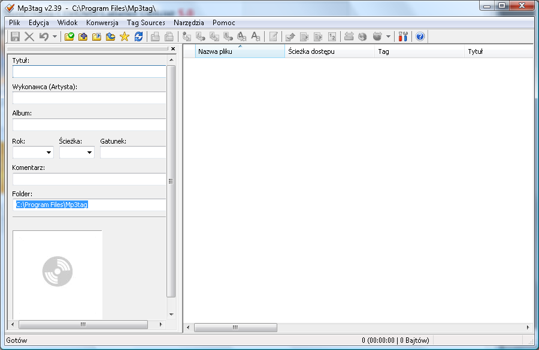
Task: Expand the Actions dropdown arrow in toolbar
Action: tap(388, 36)
